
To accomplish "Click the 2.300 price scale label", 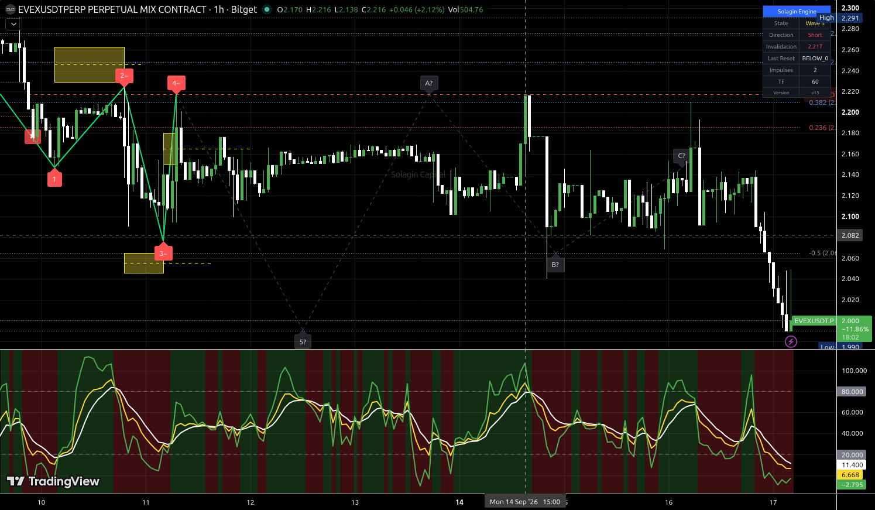I will pos(850,8).
